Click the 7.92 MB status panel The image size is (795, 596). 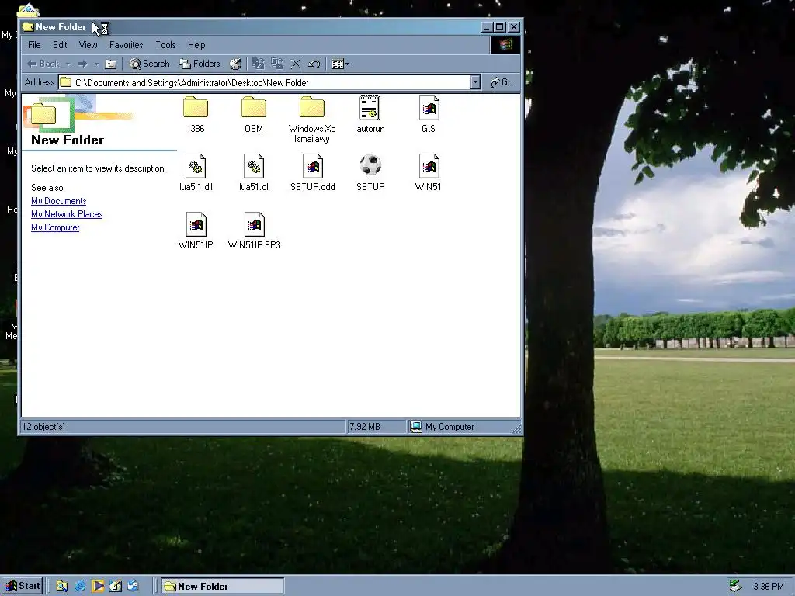(x=376, y=427)
